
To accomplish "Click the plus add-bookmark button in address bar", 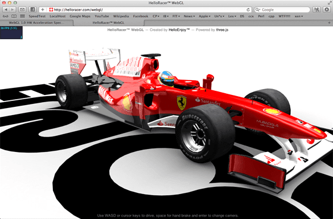I will click(43, 9).
